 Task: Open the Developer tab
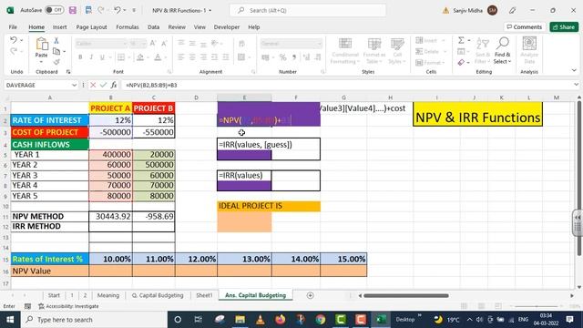coord(227,27)
